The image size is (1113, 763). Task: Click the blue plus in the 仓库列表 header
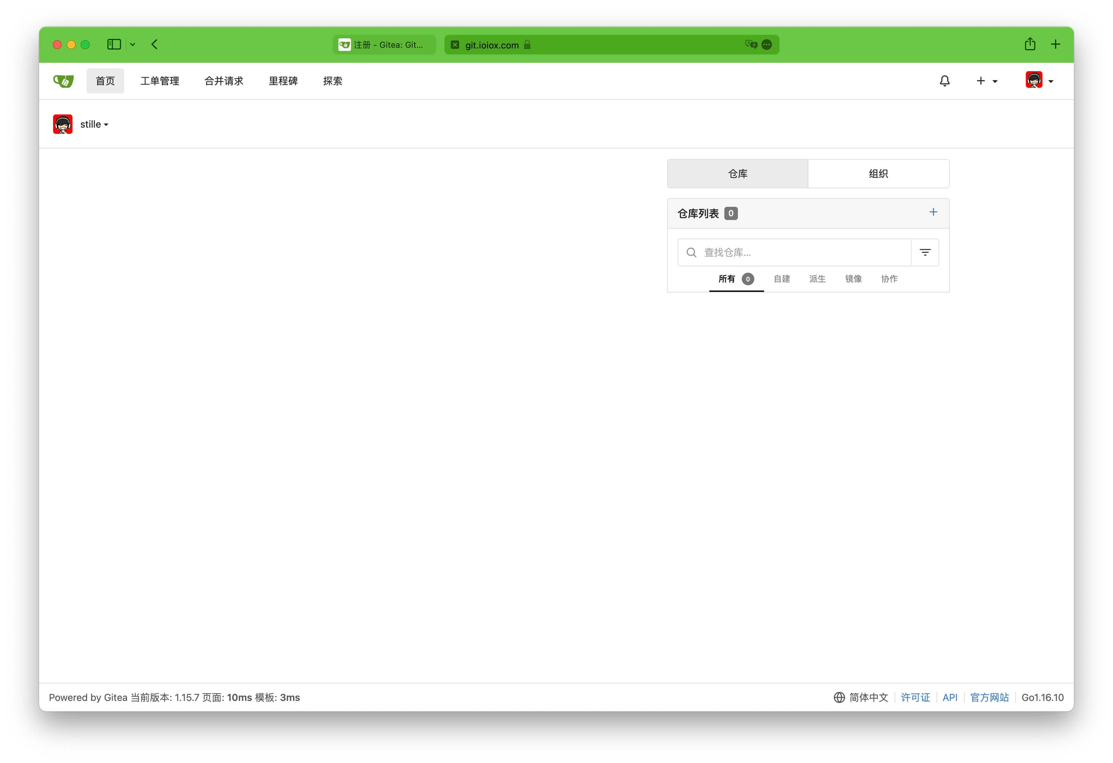coord(933,212)
